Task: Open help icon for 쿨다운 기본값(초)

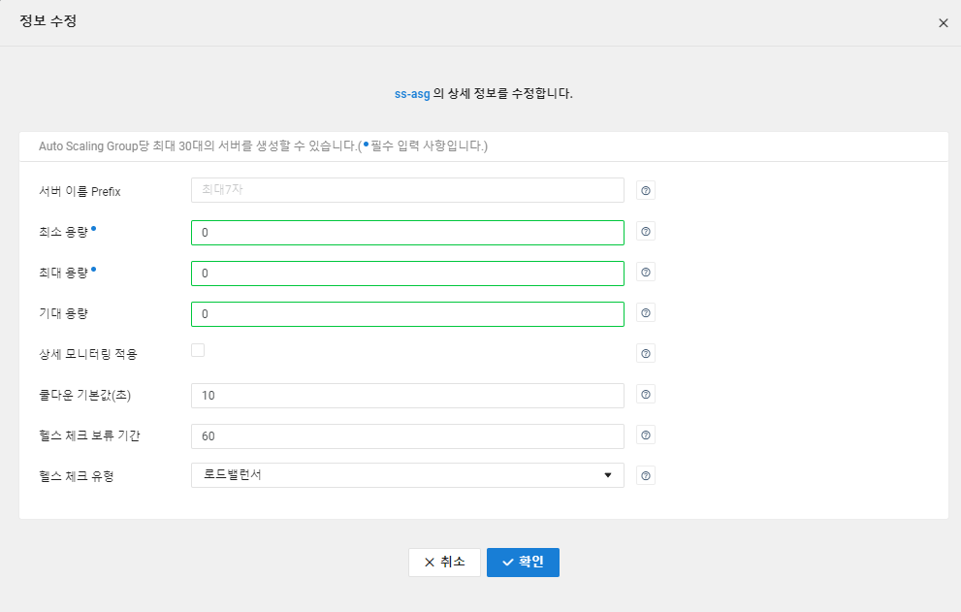Action: [646, 395]
